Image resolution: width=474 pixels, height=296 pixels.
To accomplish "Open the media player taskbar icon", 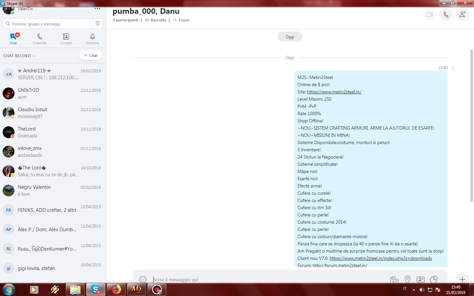I will point(34,290).
